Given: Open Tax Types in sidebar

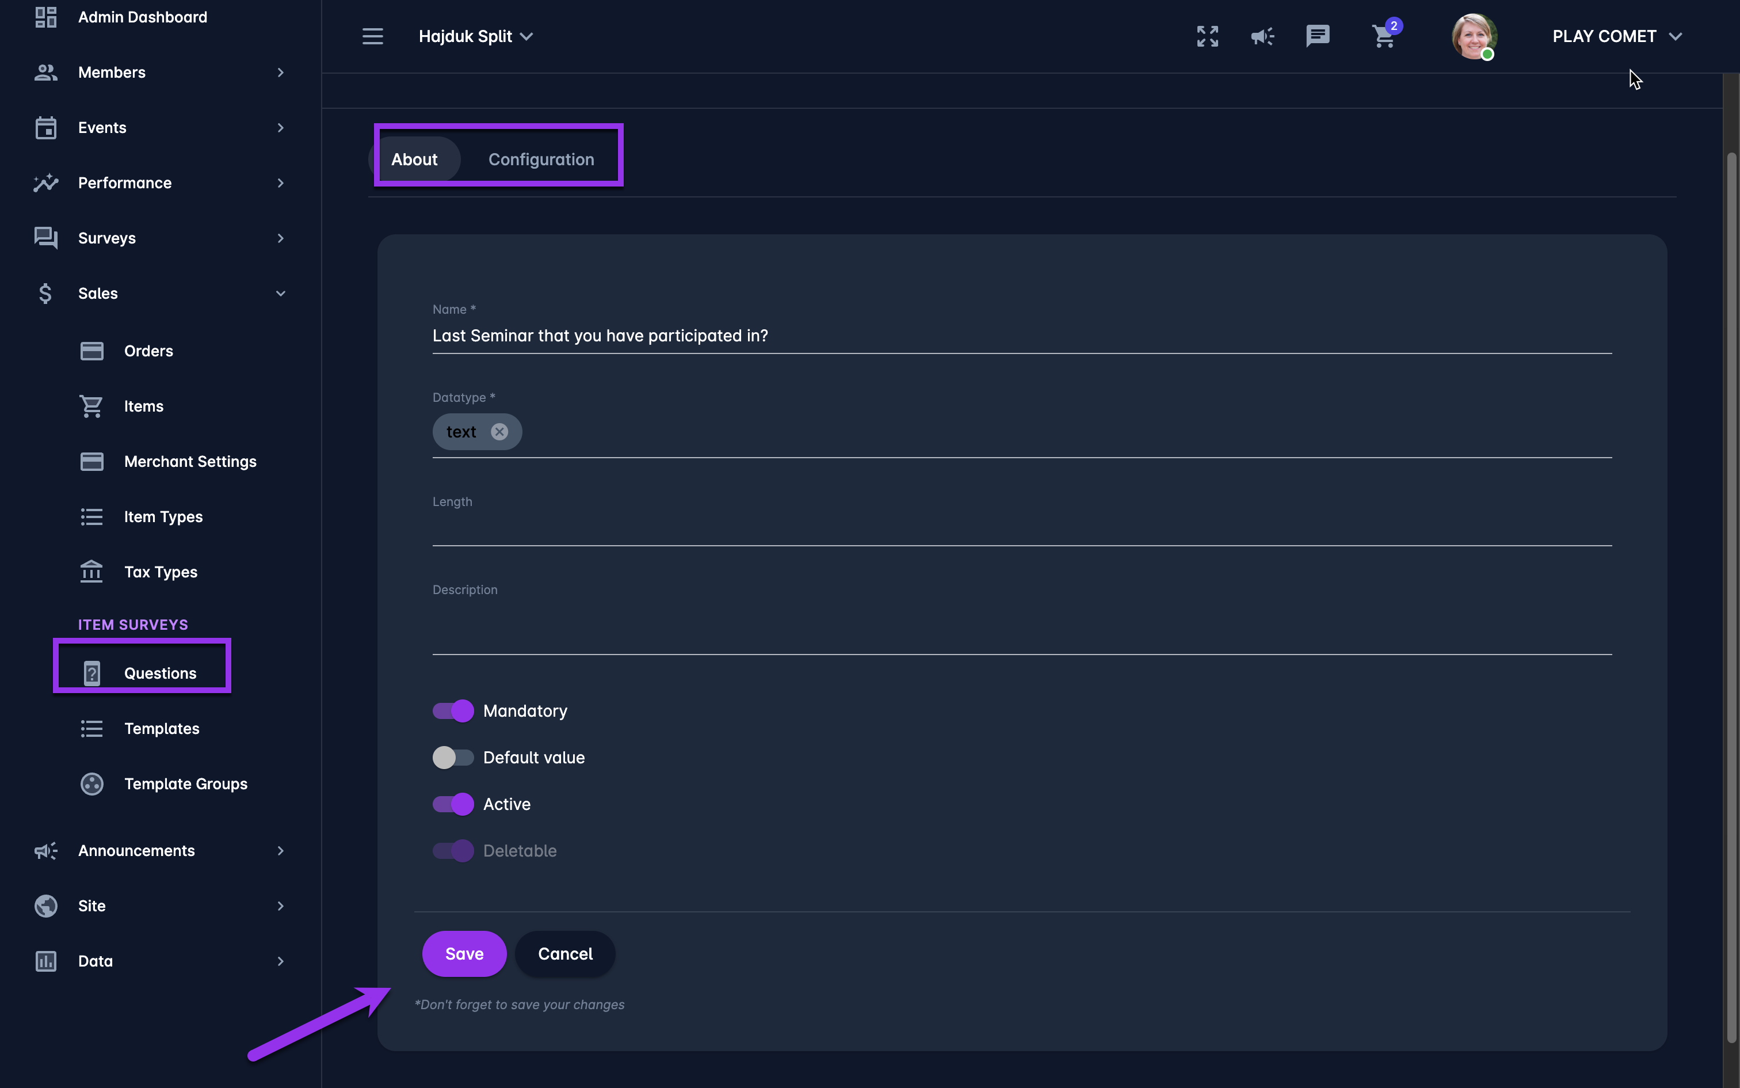Looking at the screenshot, I should coord(161,572).
